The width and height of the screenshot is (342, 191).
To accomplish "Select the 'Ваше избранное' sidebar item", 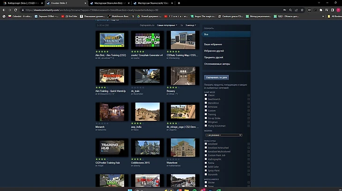I will pos(213,44).
